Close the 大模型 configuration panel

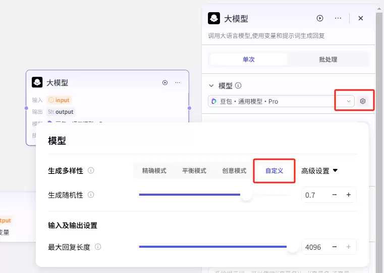(360, 18)
